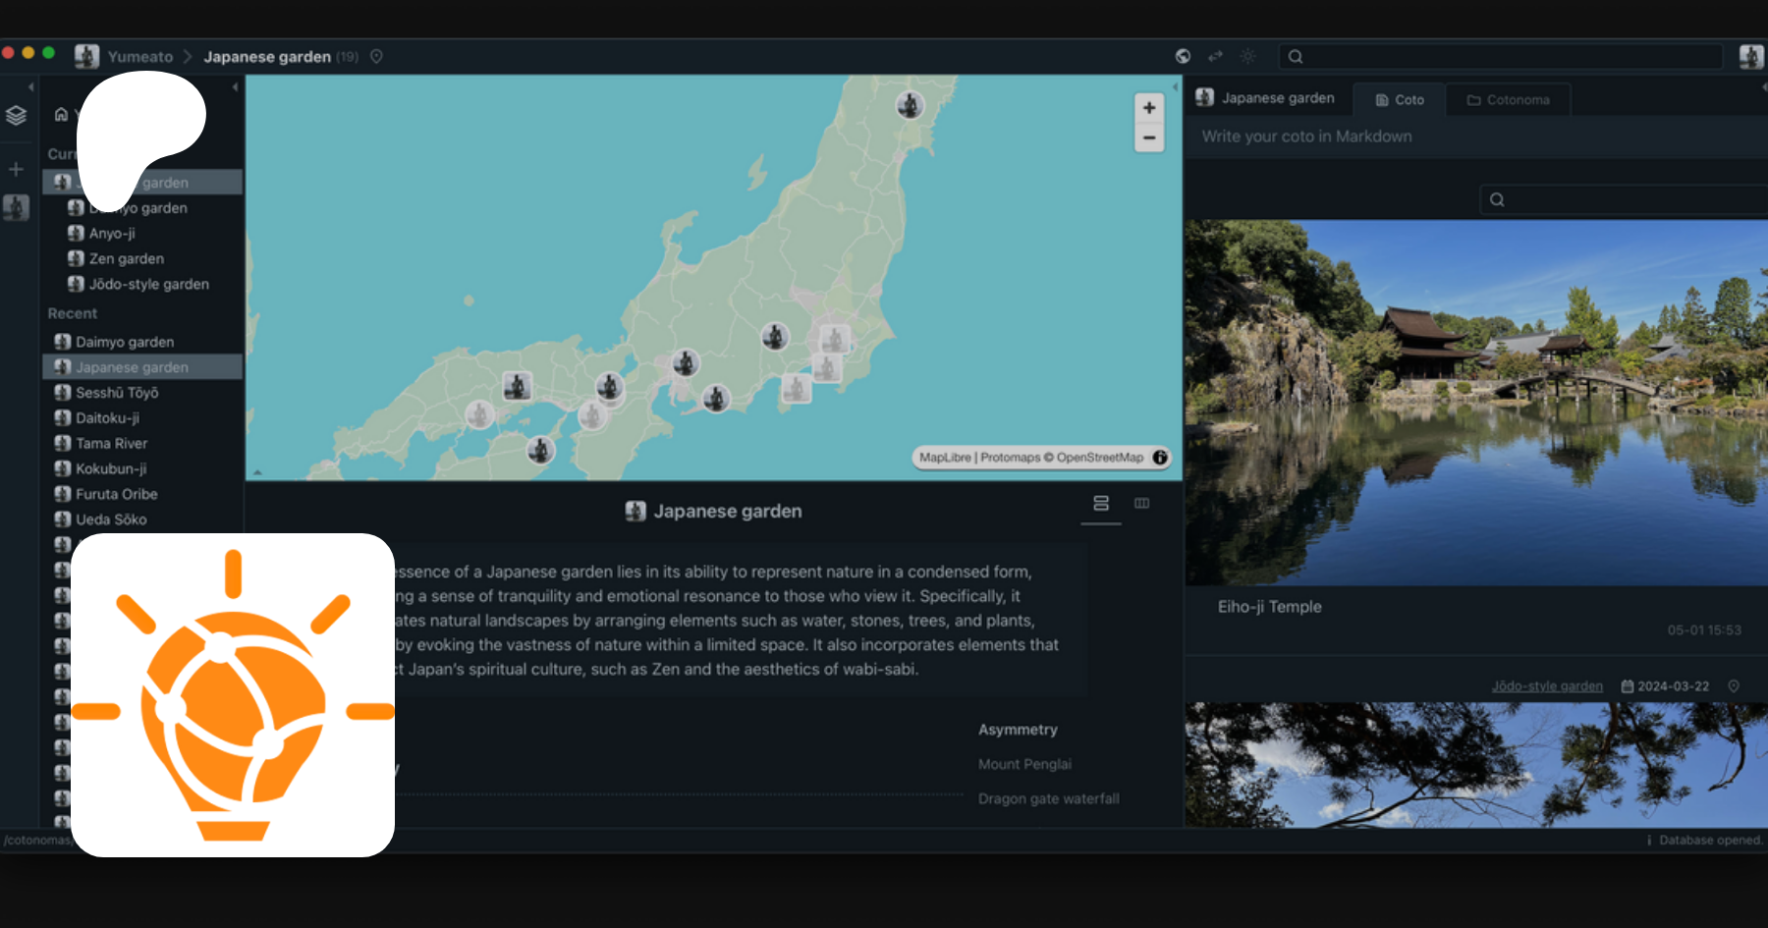
Task: Click the plus icon to add a node
Action: point(16,170)
